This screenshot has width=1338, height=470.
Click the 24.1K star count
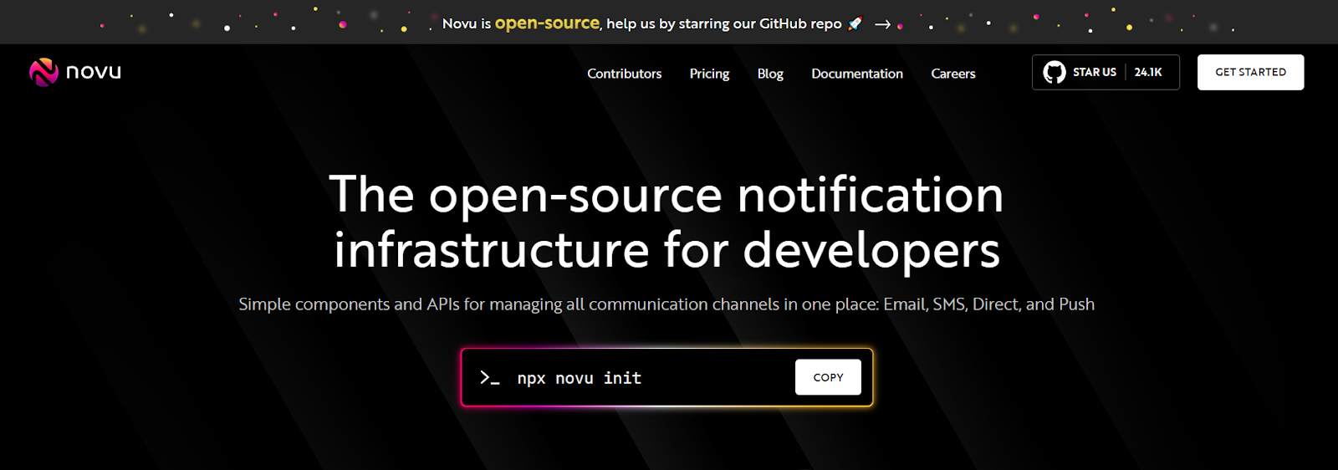(1148, 73)
